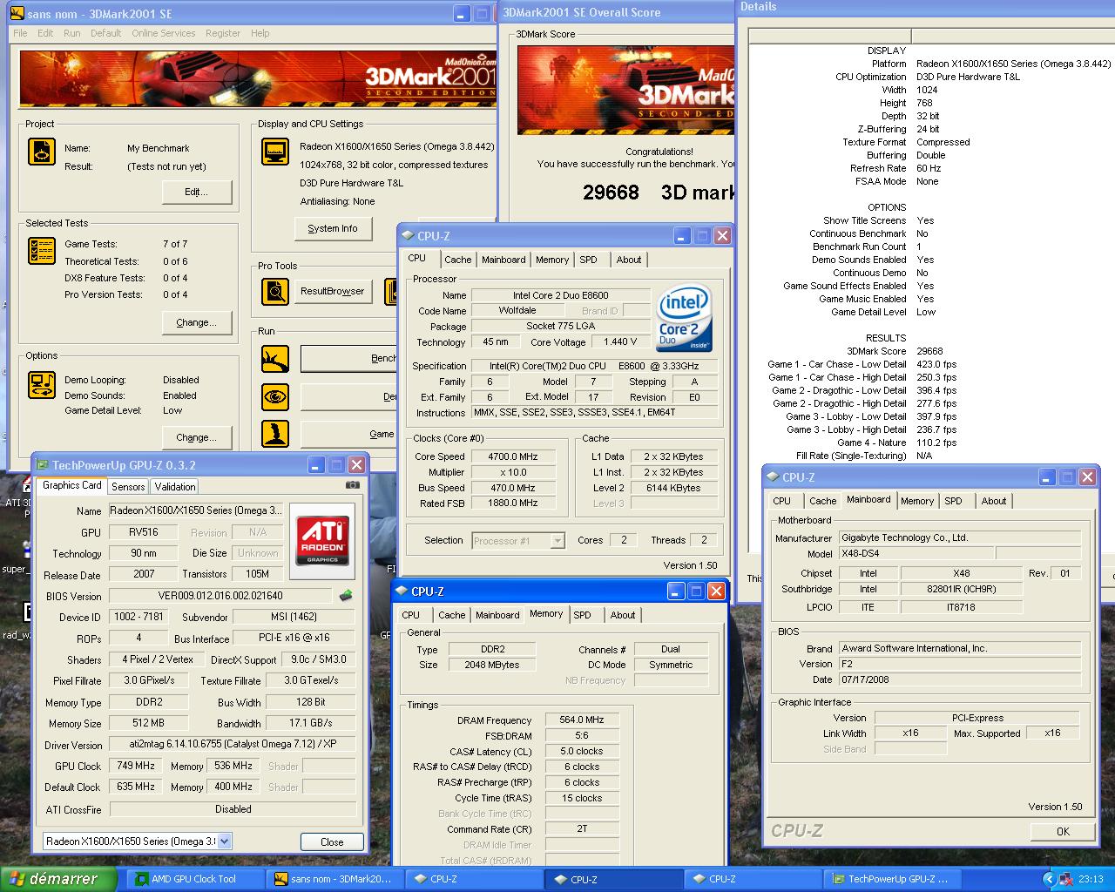Click the Intel Core 2 Duo logo
Screen dimensions: 1115x892
684,320
